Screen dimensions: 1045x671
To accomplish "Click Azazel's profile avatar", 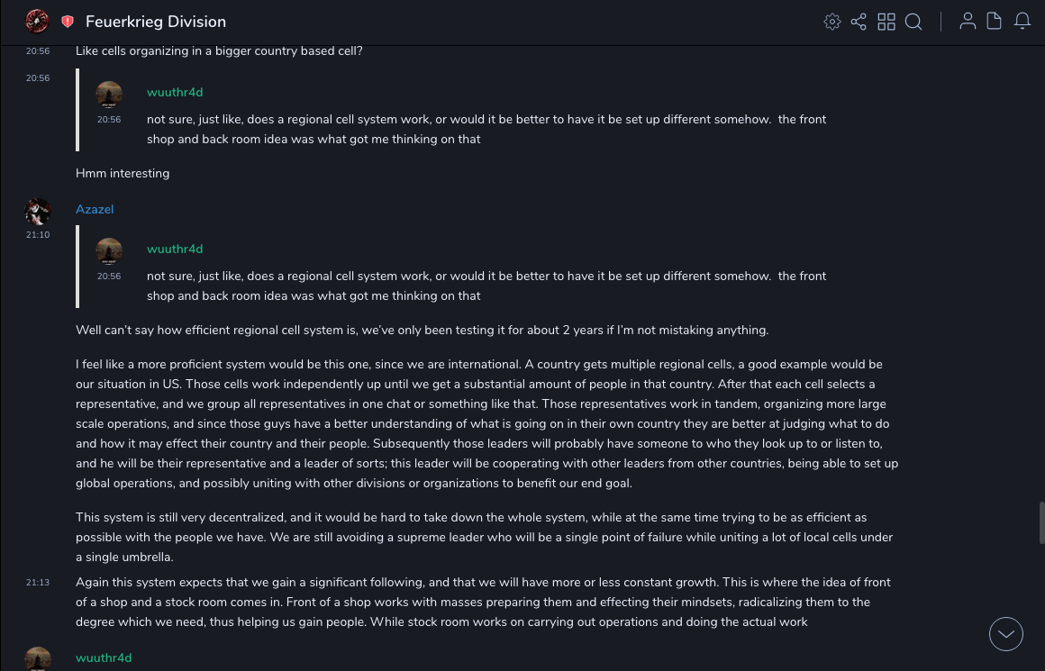I will point(37,212).
